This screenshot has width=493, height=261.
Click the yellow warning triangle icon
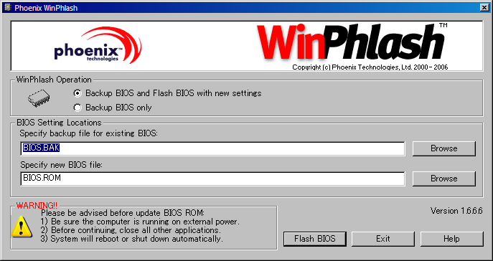click(22, 227)
